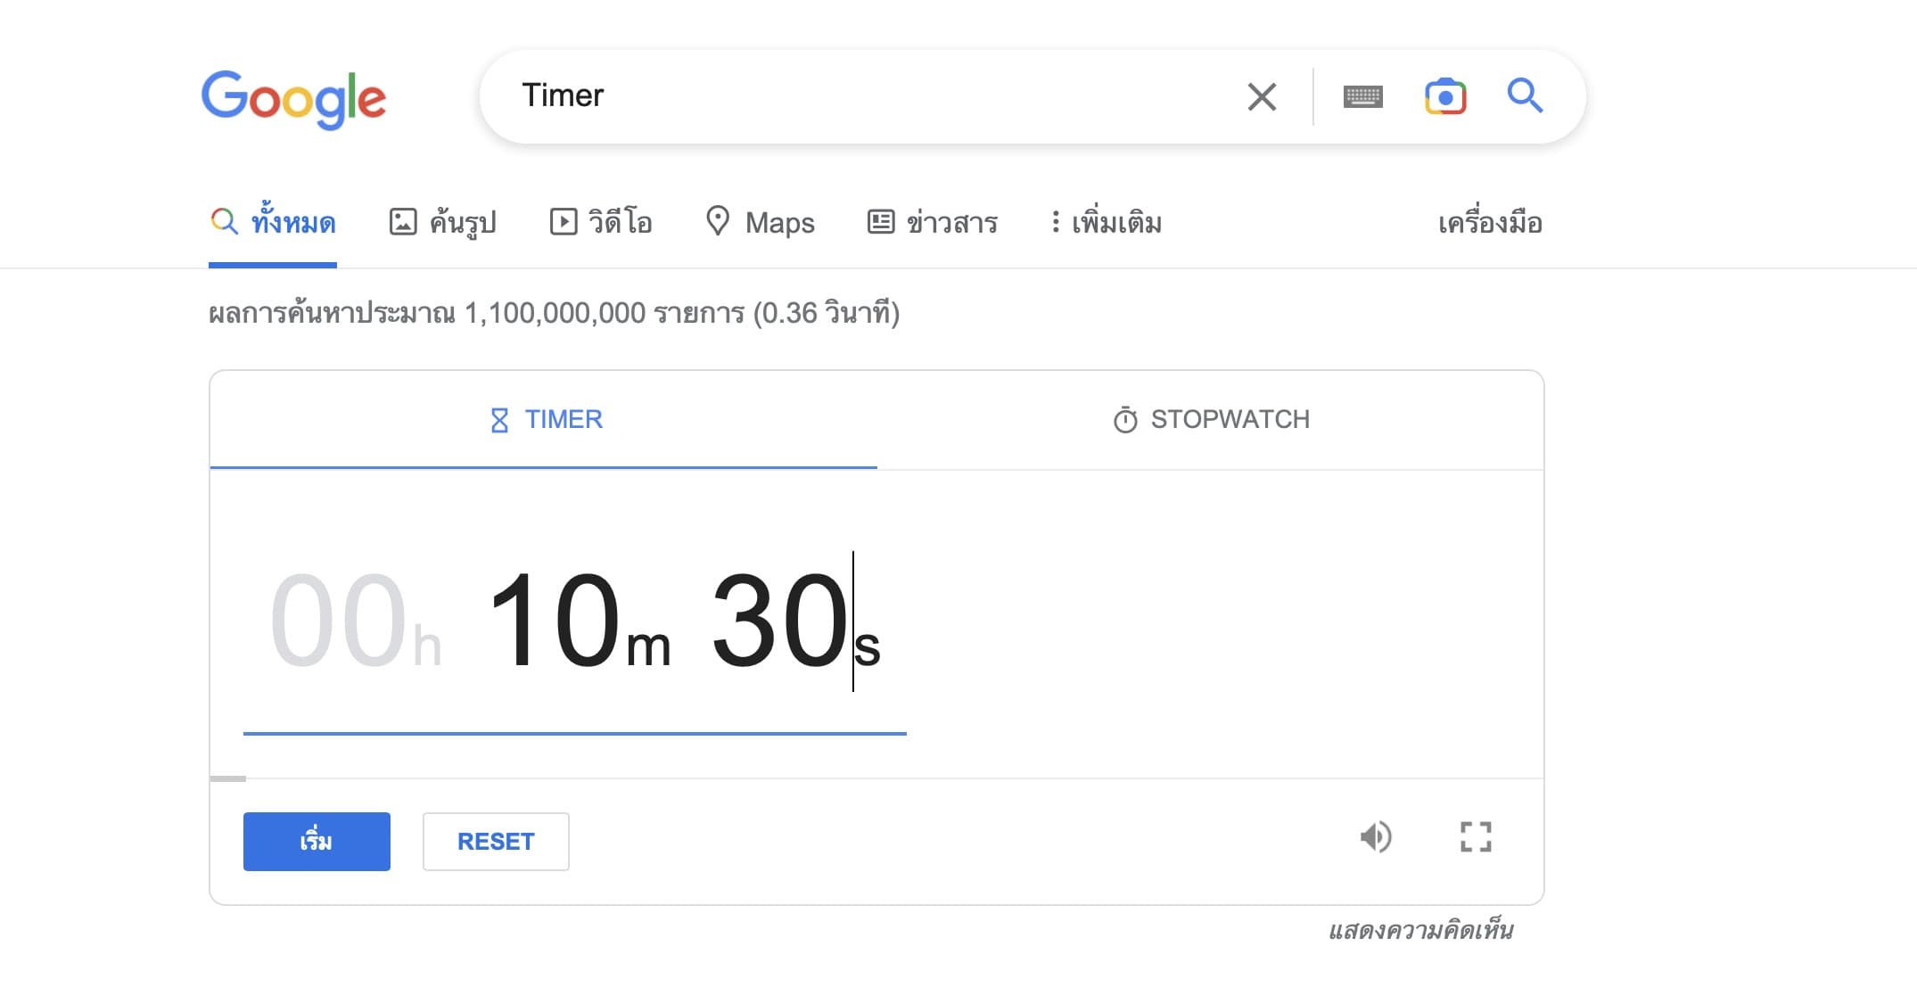The height and width of the screenshot is (1004, 1917).
Task: Open the เครื่องมือ tools options
Action: tap(1490, 222)
